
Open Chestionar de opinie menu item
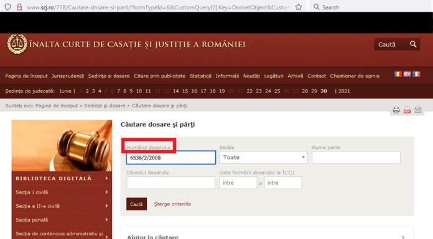point(355,76)
